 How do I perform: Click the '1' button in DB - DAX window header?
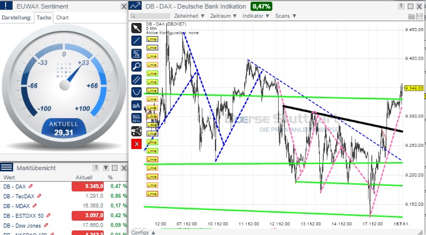401,6
